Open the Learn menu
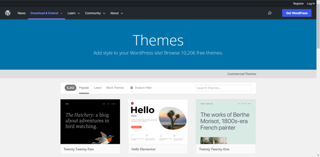Viewport: 320px width, 157px height. click(74, 13)
